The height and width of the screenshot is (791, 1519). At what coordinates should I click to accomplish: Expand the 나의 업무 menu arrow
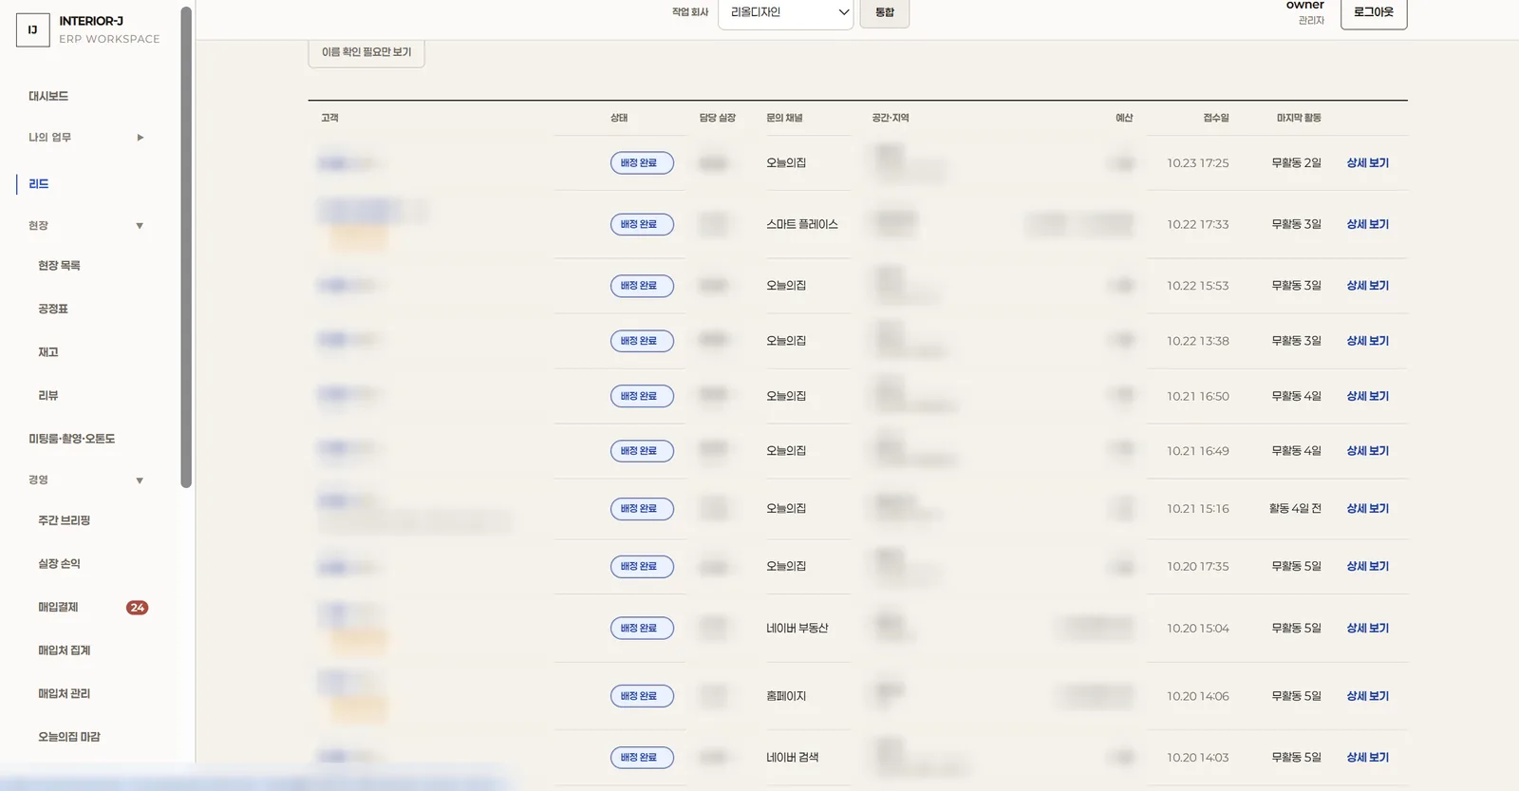click(141, 138)
